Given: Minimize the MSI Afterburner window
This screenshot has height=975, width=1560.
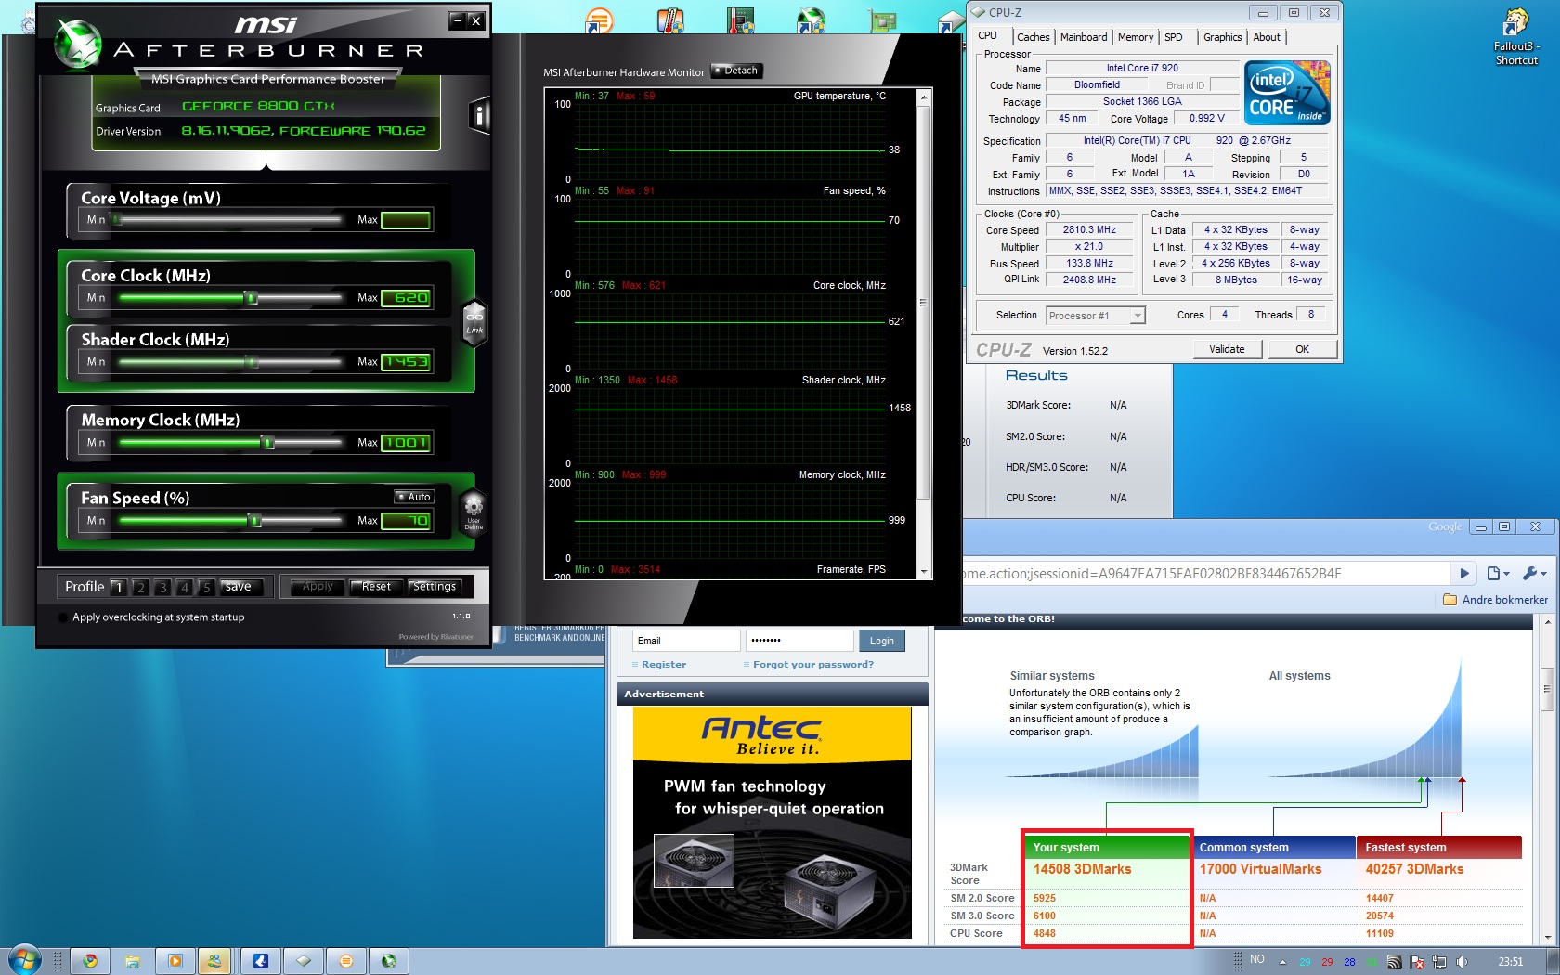Looking at the screenshot, I should point(457,19).
